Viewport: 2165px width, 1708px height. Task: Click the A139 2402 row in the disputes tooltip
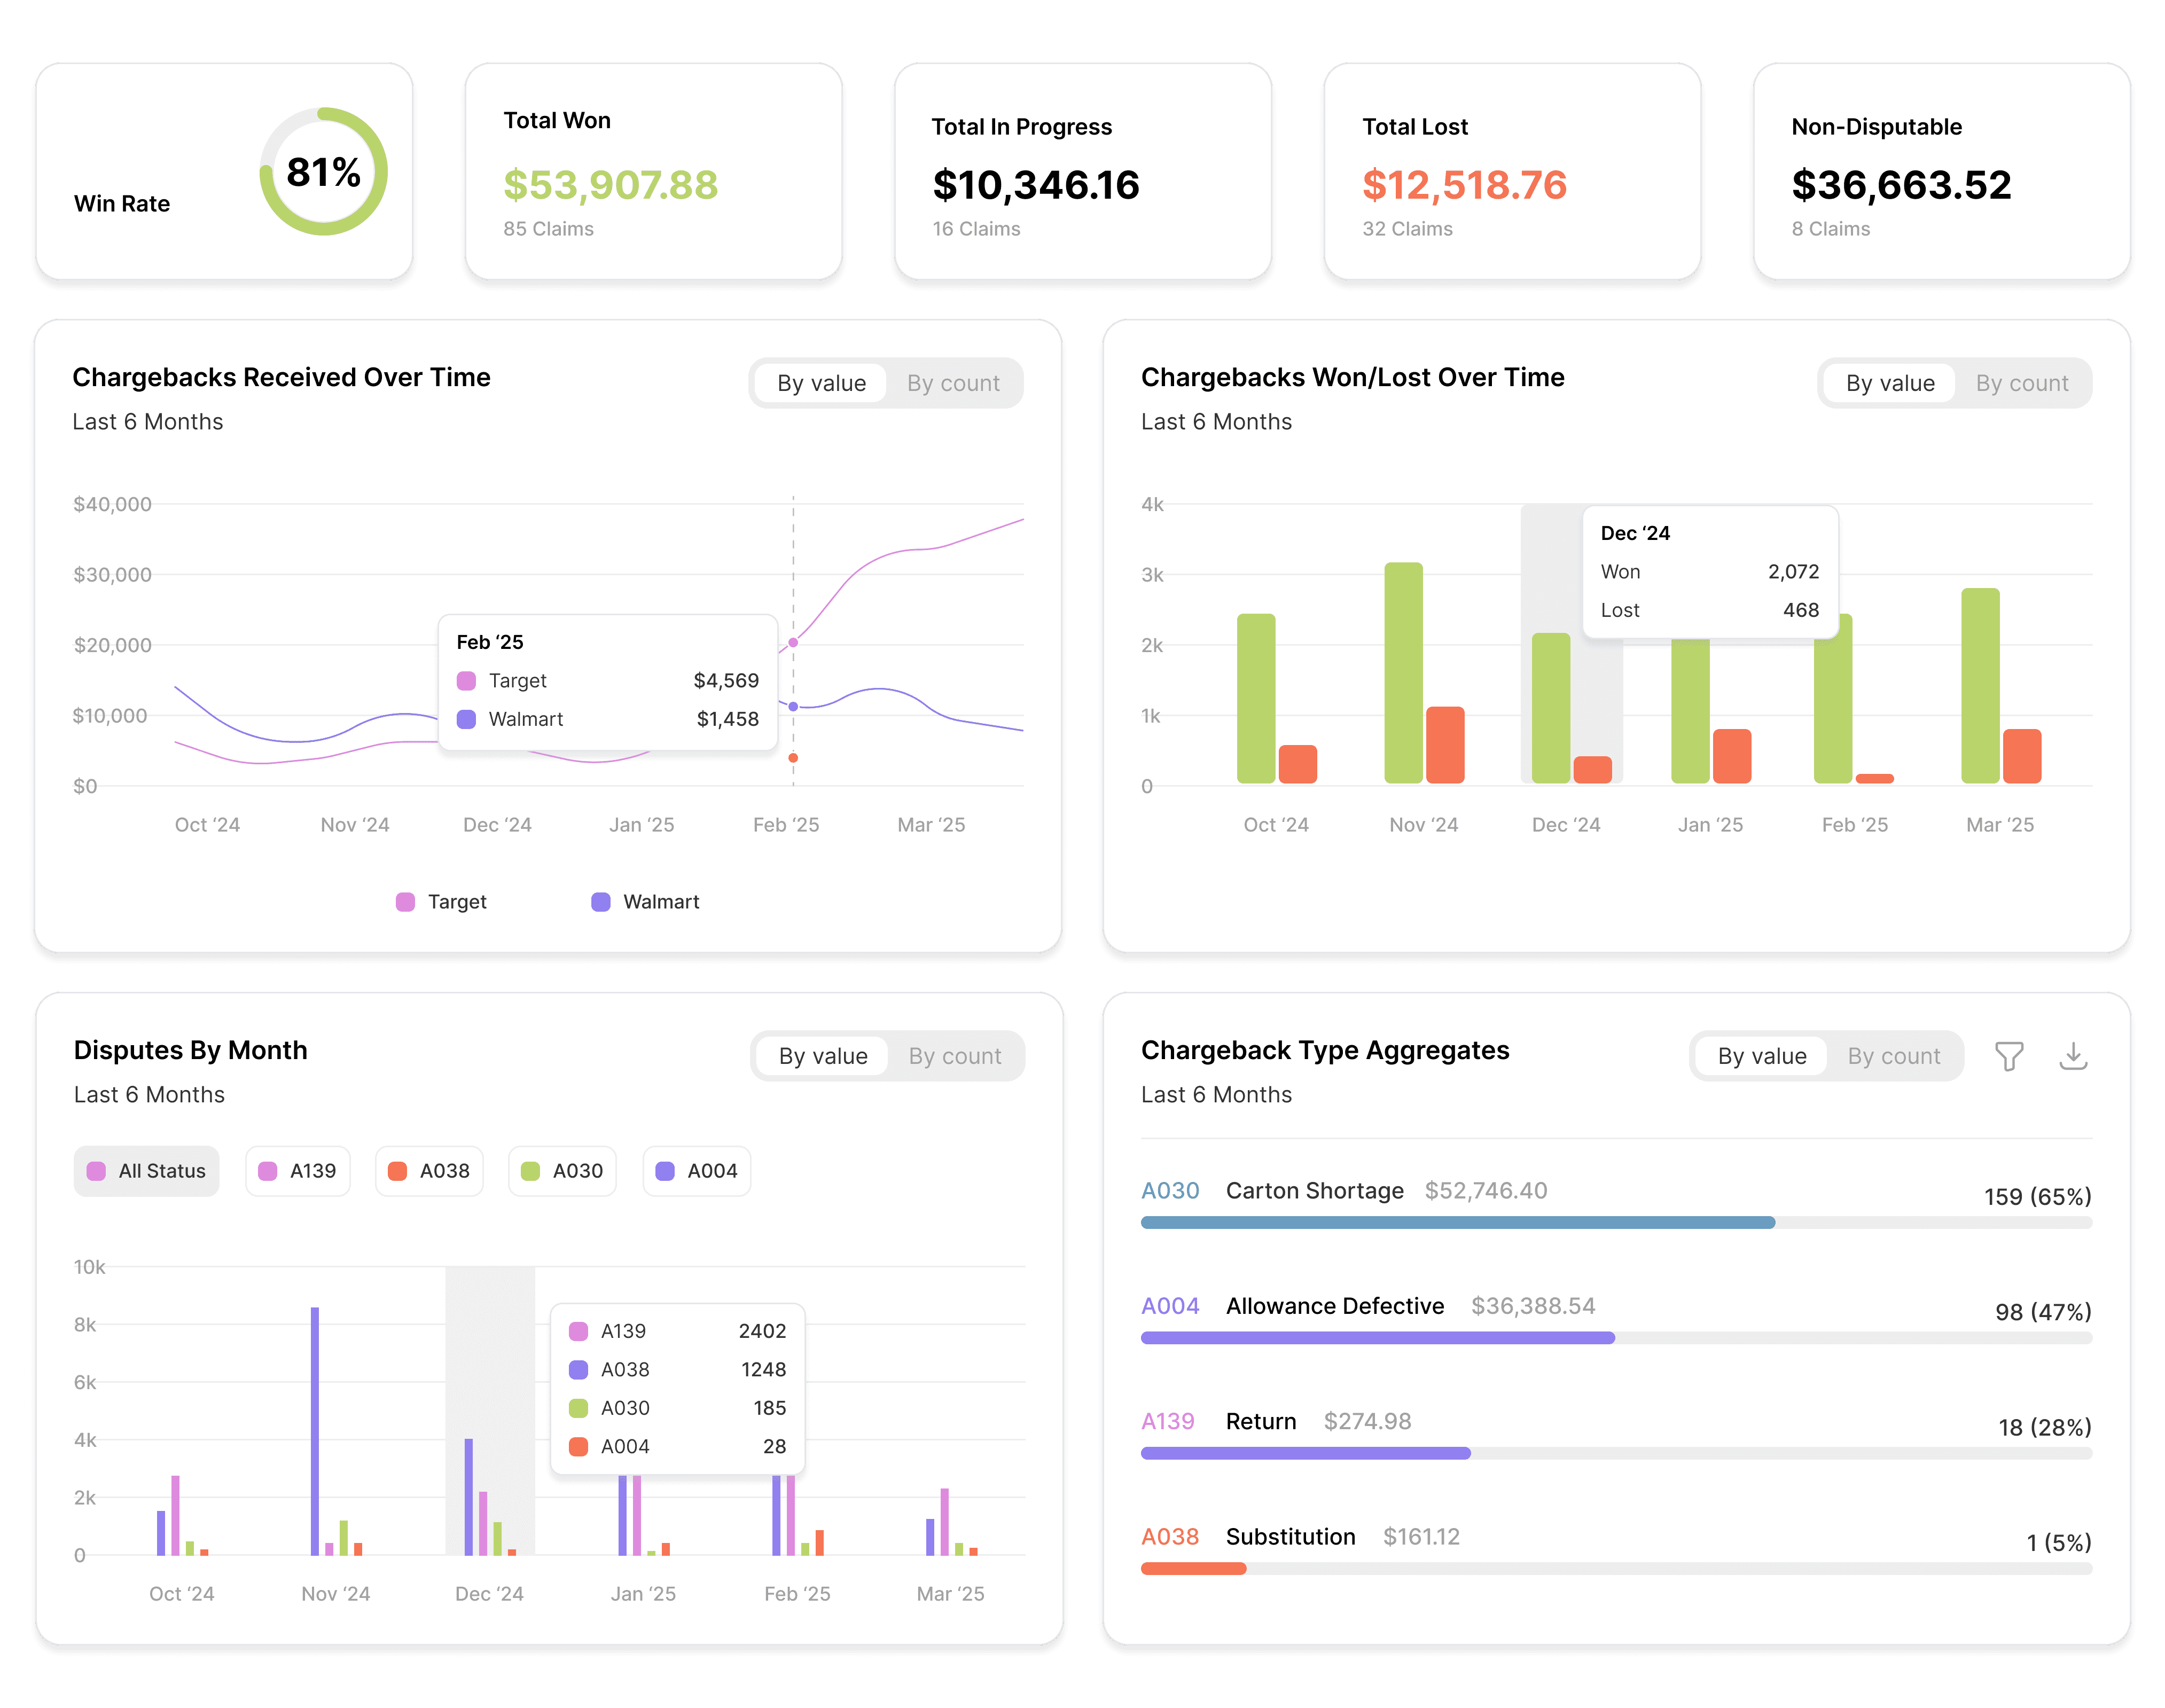[x=677, y=1331]
